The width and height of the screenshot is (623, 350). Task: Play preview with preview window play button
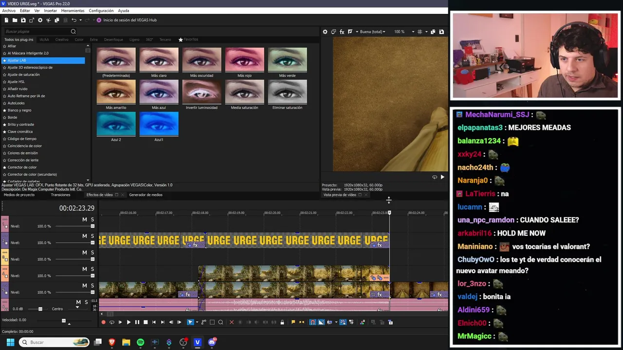tap(442, 177)
